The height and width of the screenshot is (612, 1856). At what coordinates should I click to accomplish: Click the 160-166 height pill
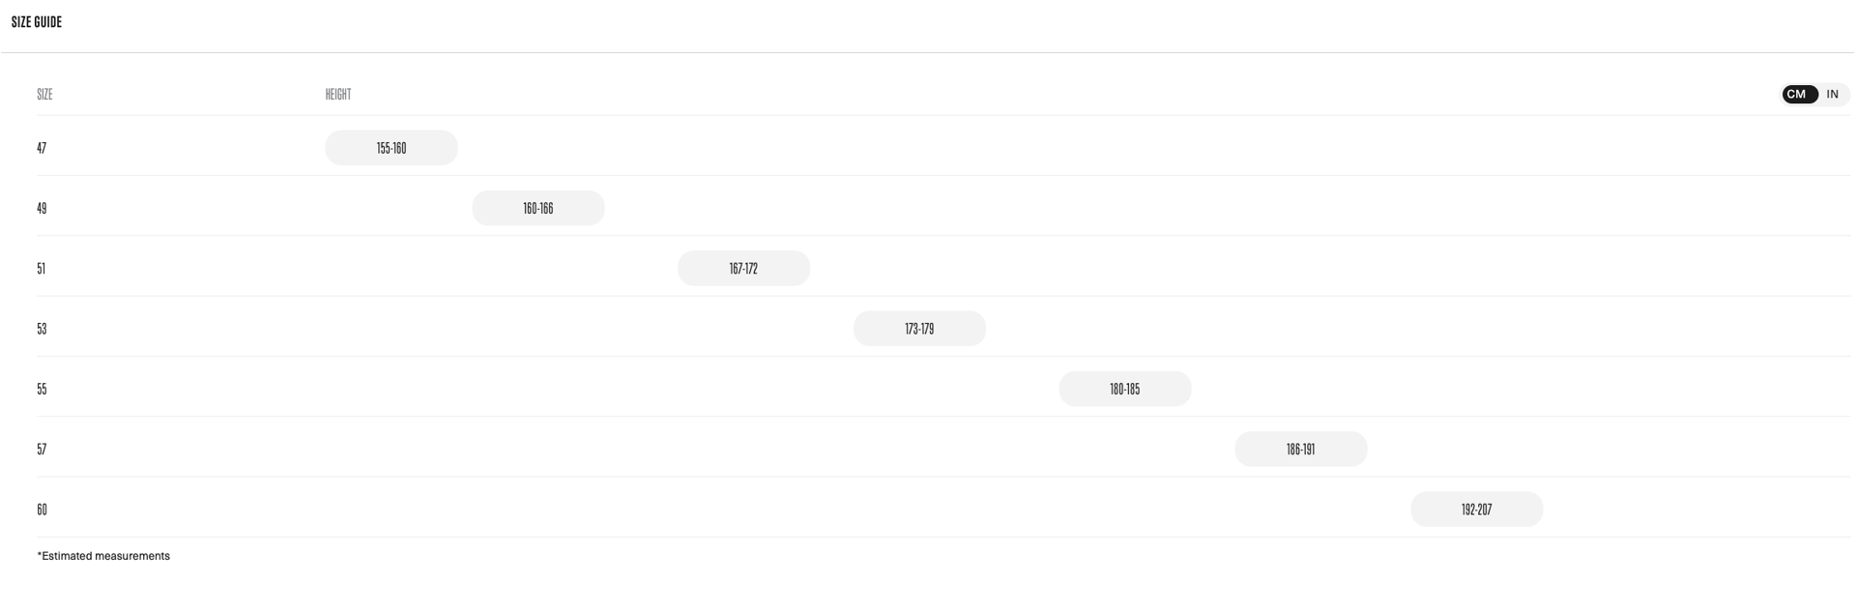538,208
